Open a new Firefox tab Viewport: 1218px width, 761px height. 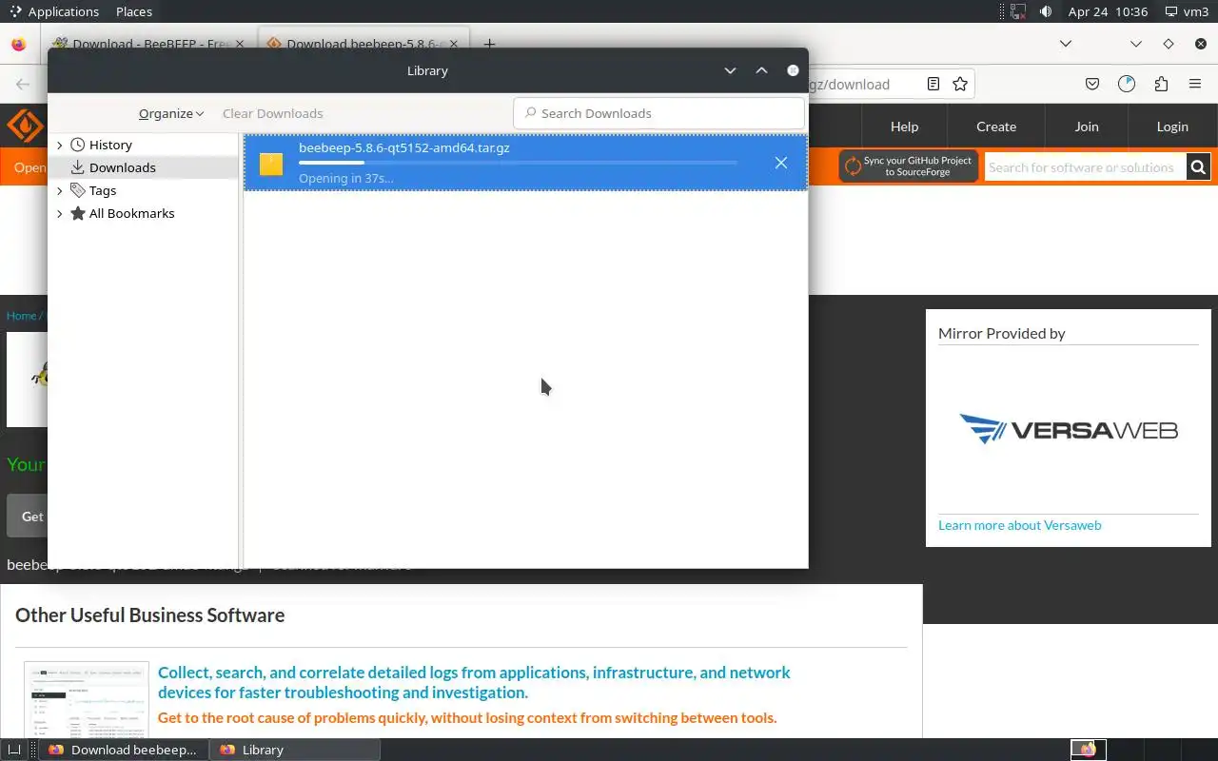[x=489, y=44]
